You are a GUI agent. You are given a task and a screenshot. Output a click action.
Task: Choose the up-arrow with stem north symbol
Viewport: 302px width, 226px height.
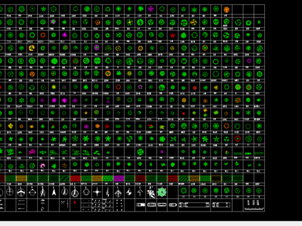coord(140,192)
